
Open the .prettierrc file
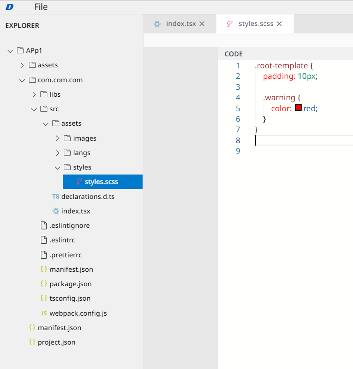66,255
